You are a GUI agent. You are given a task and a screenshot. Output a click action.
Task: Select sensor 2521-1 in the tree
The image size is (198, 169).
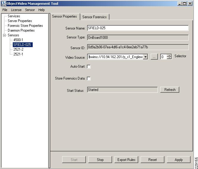18,54
